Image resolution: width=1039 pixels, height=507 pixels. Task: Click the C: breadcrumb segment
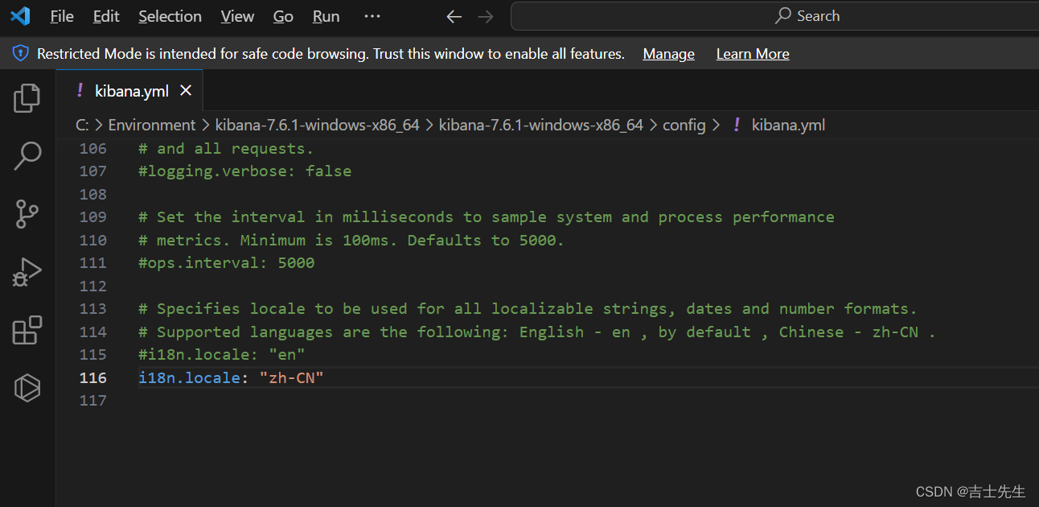pos(82,125)
